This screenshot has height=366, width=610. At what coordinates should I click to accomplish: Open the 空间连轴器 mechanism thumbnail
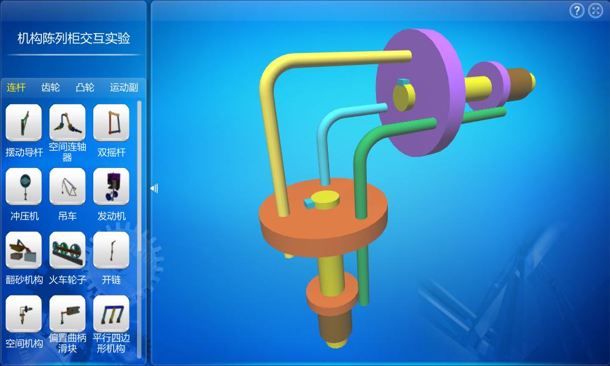point(68,122)
